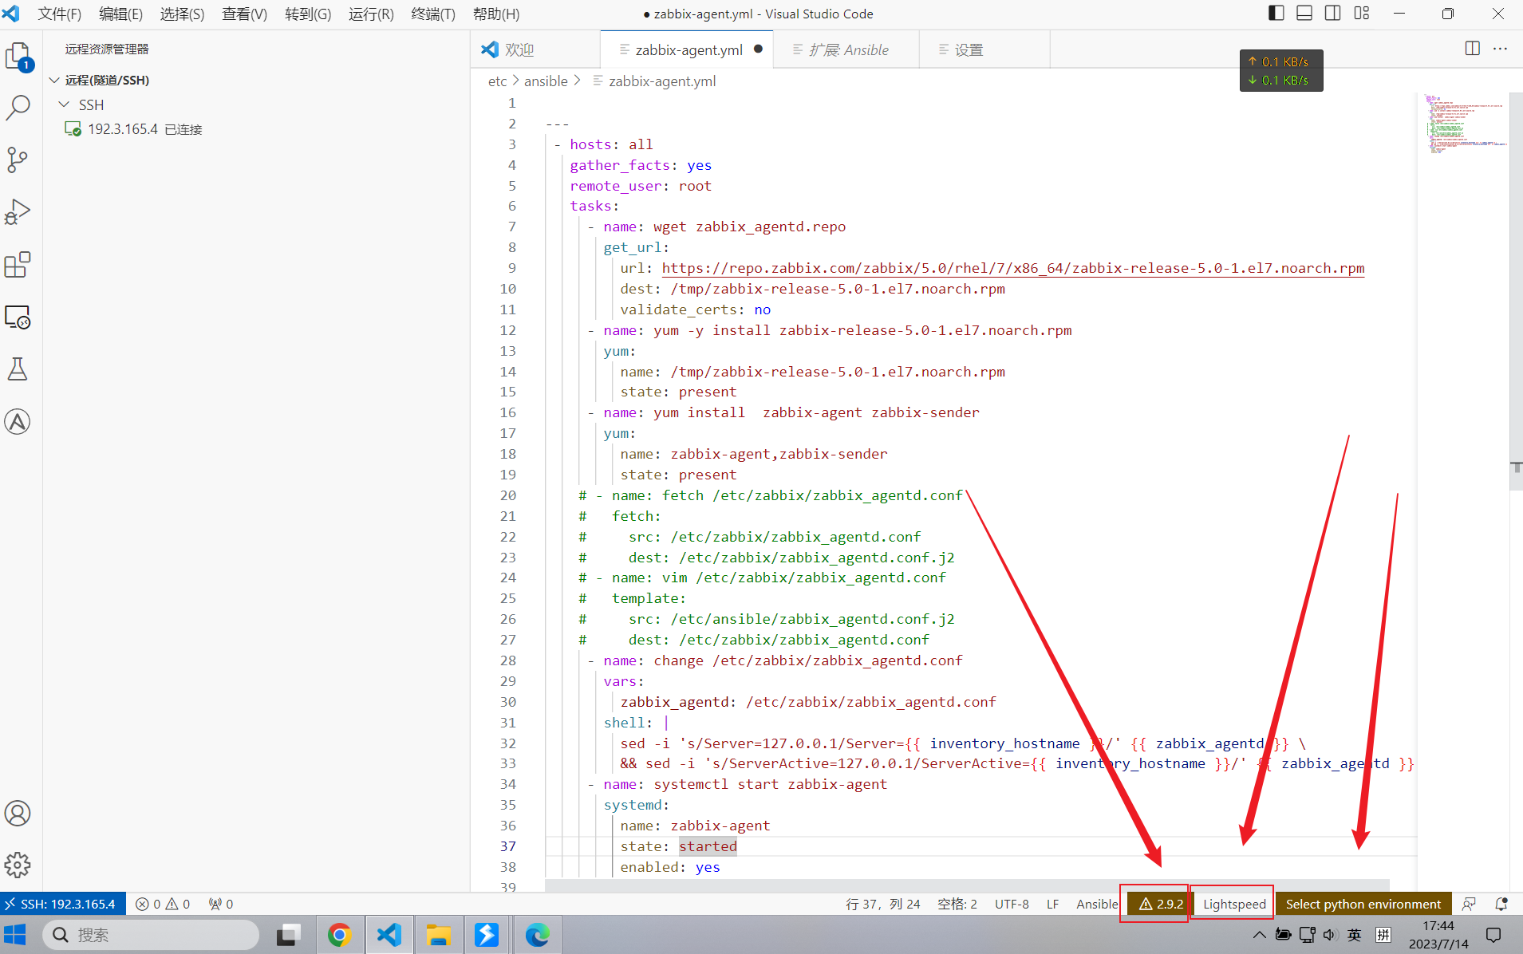Image resolution: width=1523 pixels, height=954 pixels.
Task: Open the Manage gear icon
Action: click(18, 865)
